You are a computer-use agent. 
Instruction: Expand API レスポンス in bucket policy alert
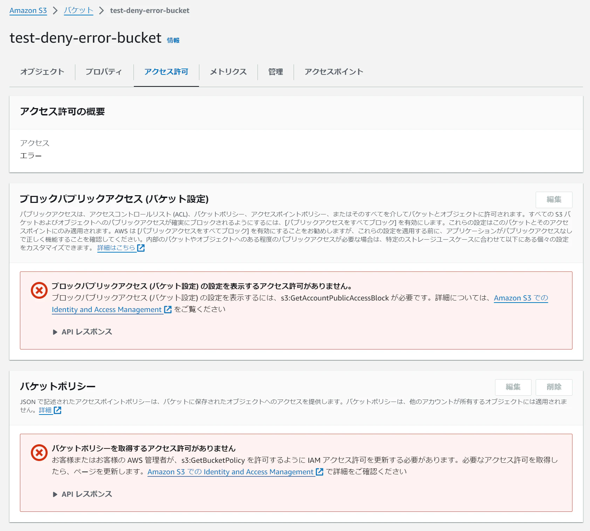tap(82, 494)
